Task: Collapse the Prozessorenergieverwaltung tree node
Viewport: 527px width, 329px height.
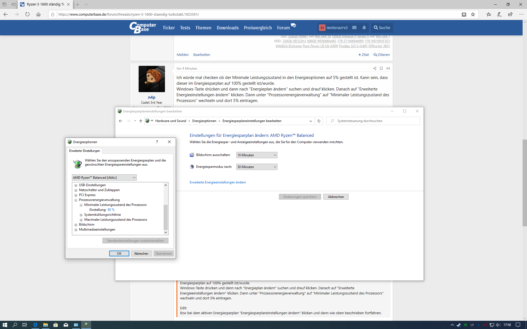Action: 76,200
